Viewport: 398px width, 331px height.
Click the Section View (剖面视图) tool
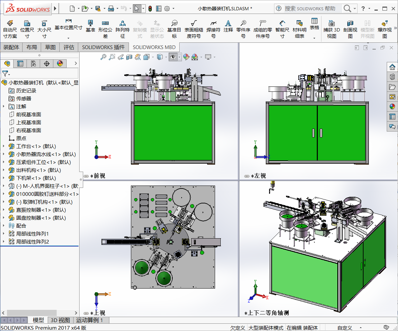click(x=350, y=29)
